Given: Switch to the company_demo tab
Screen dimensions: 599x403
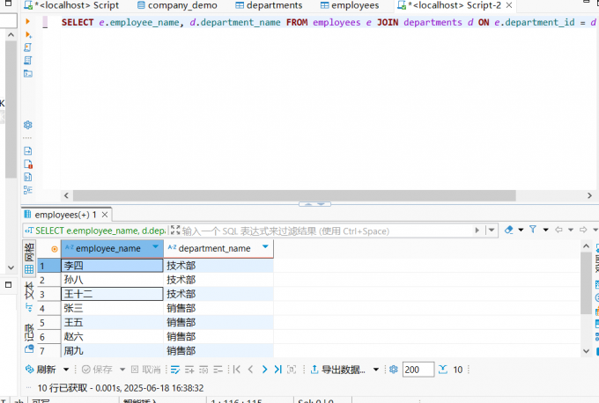Looking at the screenshot, I should [x=177, y=5].
